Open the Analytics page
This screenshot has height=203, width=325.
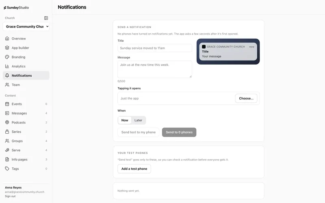26,66
